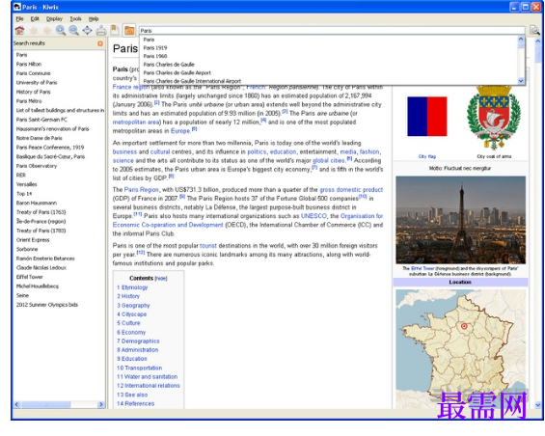This screenshot has height=436, width=545.
Task: Jump to '2 History' section
Action: pyautogui.click(x=128, y=296)
